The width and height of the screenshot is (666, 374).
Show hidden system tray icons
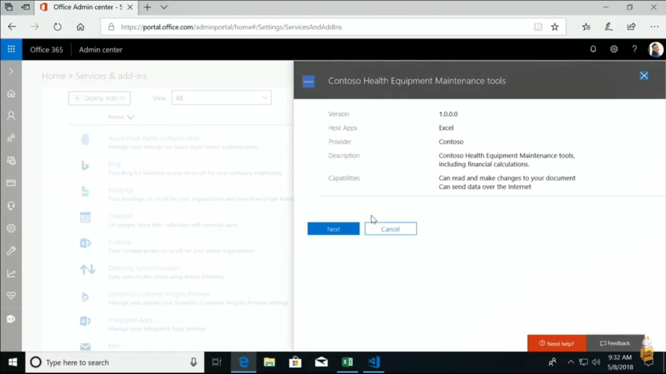pyautogui.click(x=571, y=362)
